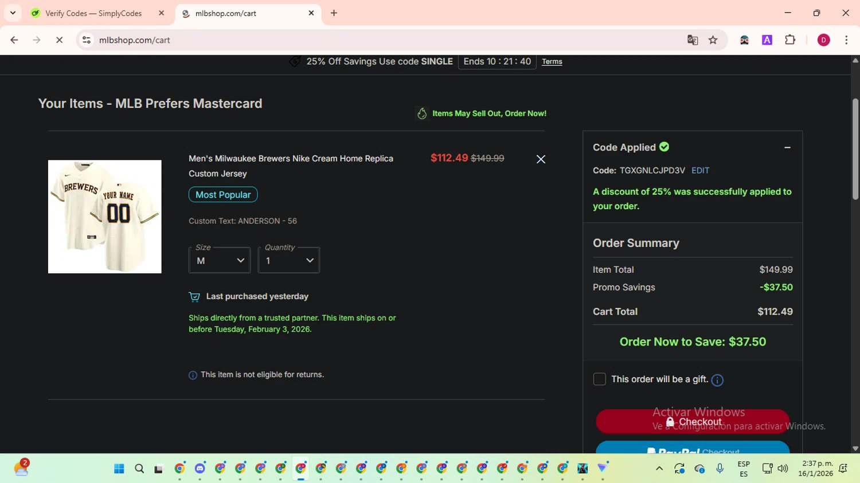Click the gift order info icon

(717, 380)
